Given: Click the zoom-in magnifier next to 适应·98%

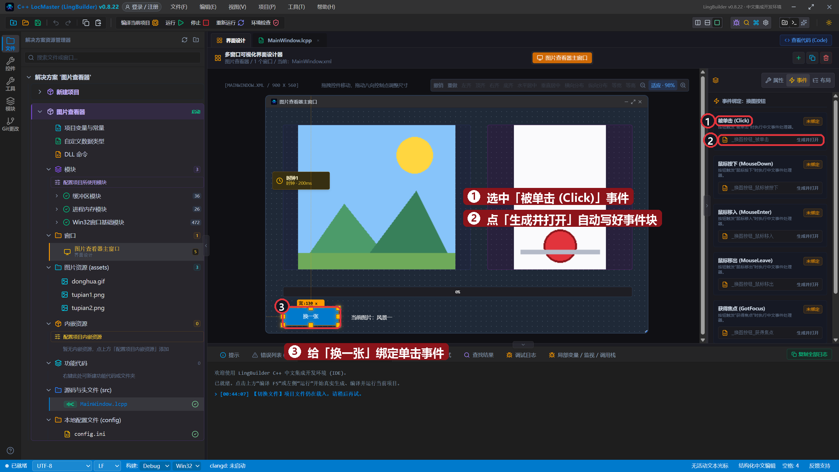Looking at the screenshot, I should 683,85.
